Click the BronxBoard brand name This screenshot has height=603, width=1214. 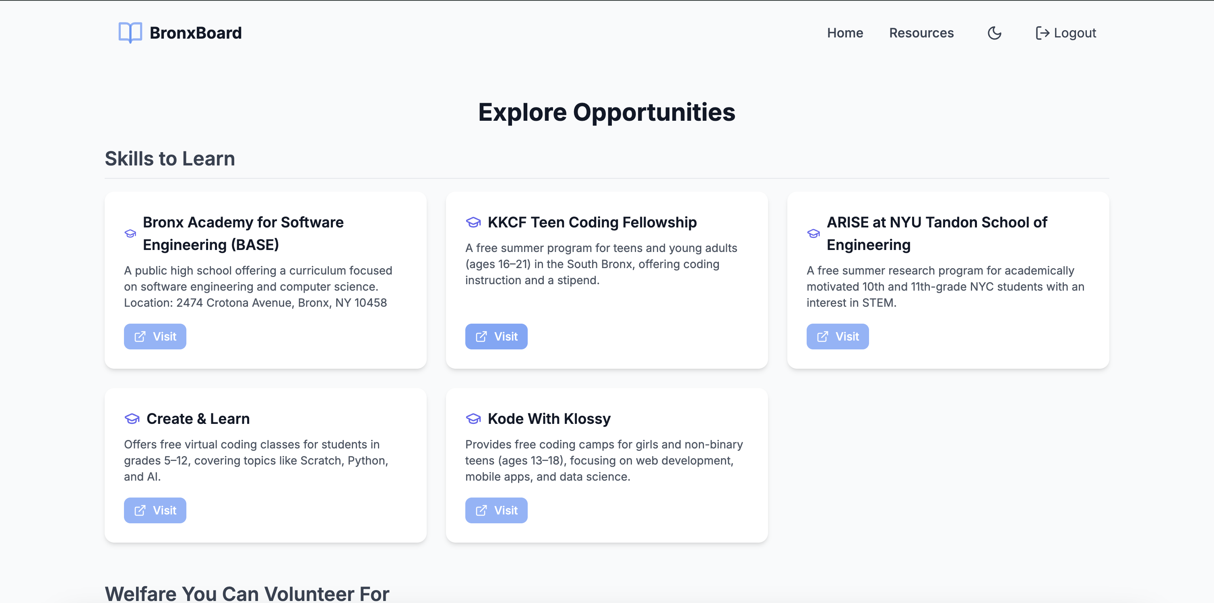click(196, 33)
